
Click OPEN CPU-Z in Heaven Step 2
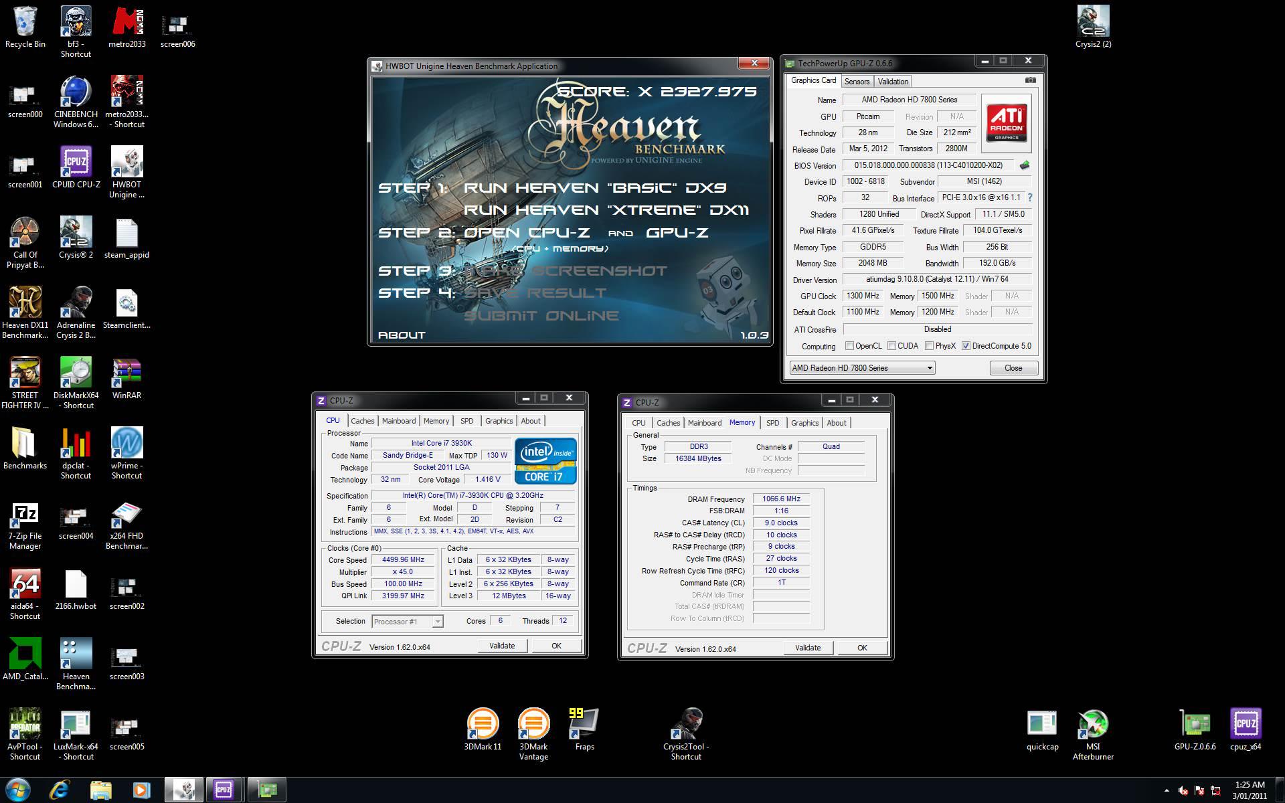(x=527, y=233)
